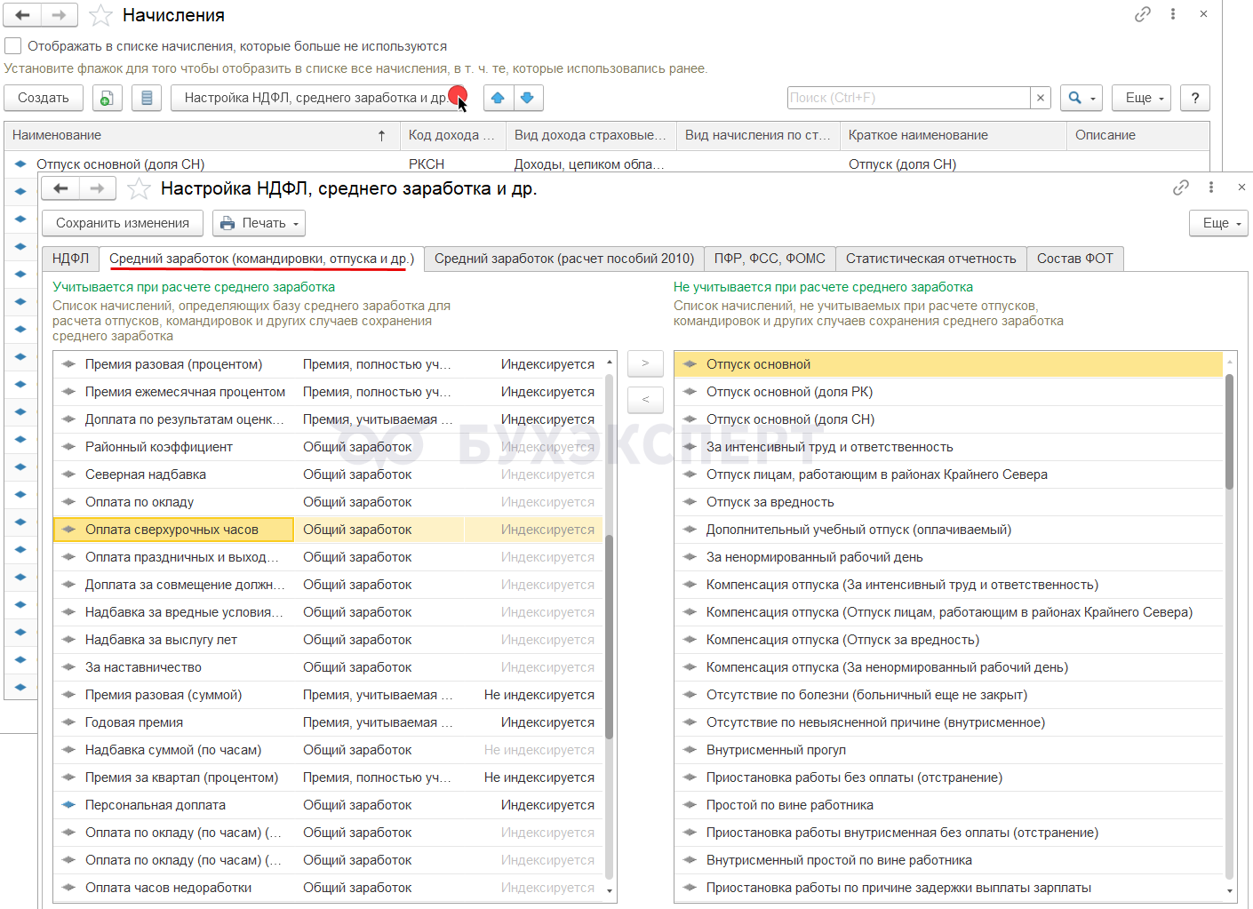
Task: Click the create-by-copy icon next to Создать
Action: [x=107, y=98]
